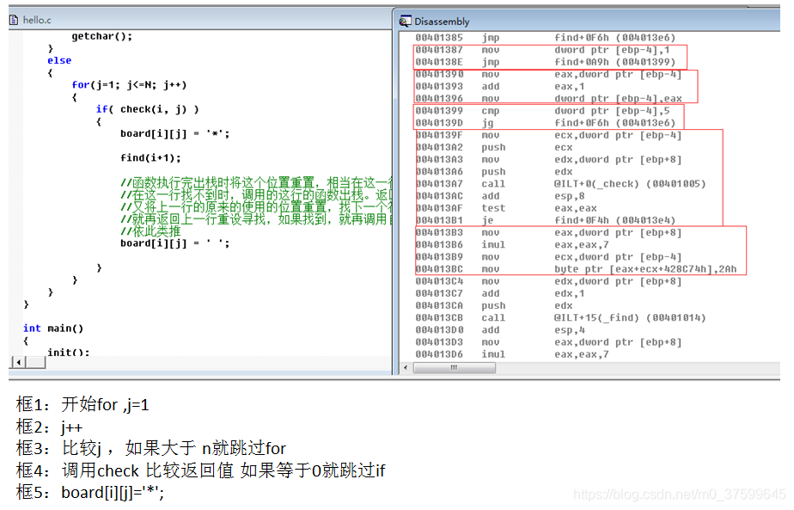Click the add esp,8 row
Image resolution: width=794 pixels, height=510 pixels.
click(x=500, y=196)
